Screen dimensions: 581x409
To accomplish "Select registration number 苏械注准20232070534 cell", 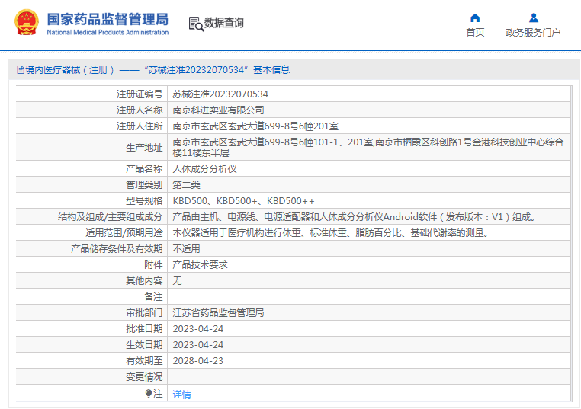I will point(220,94).
